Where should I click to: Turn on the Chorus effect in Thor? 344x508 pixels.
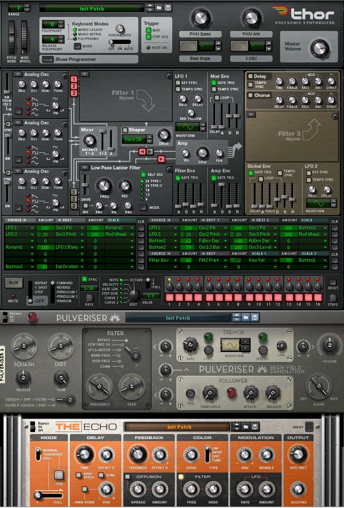click(x=250, y=95)
